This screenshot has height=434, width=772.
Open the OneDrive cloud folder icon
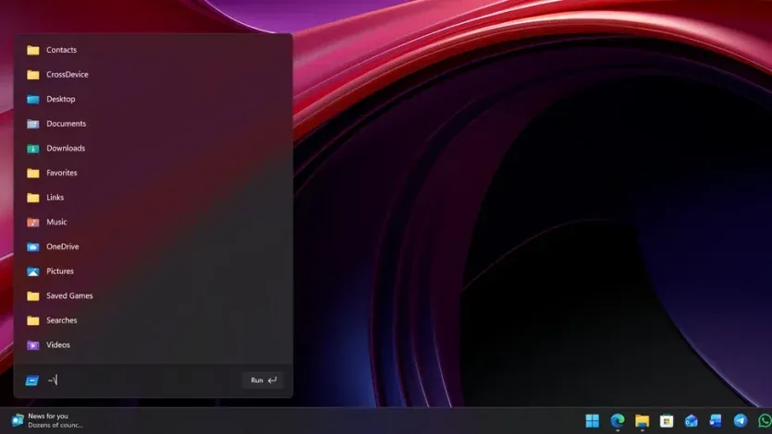tap(33, 247)
